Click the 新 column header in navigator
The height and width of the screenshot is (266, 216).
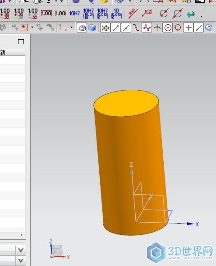pos(3,52)
